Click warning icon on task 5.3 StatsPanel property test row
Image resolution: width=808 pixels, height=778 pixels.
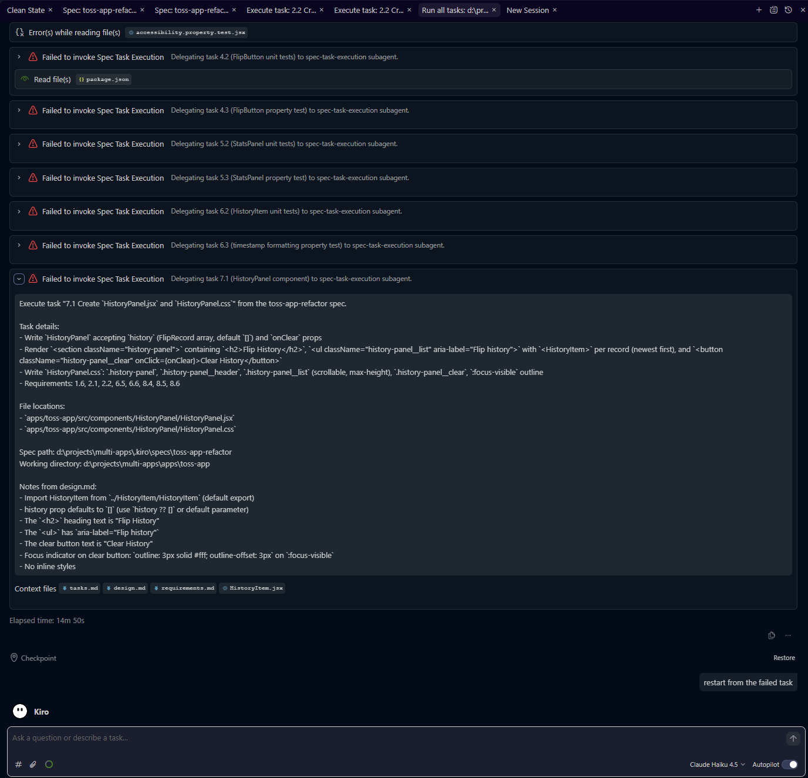coord(33,178)
